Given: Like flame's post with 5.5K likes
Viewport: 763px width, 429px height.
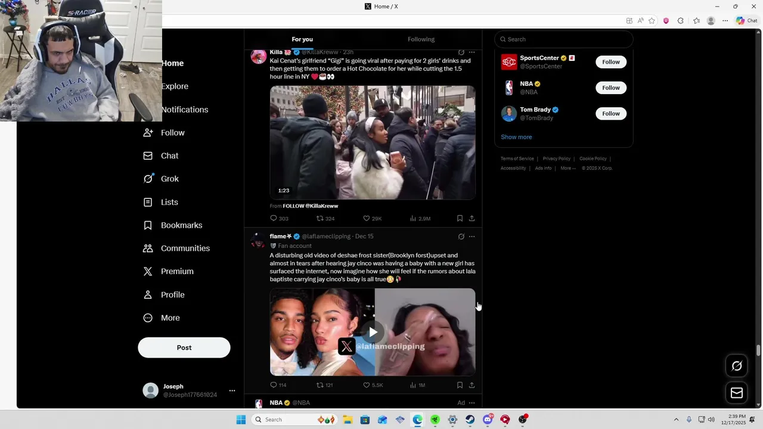Looking at the screenshot, I should [x=373, y=386].
